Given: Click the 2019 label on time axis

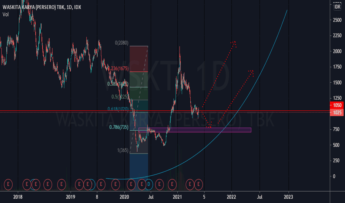Looking at the screenshot, I should coord(70,197).
